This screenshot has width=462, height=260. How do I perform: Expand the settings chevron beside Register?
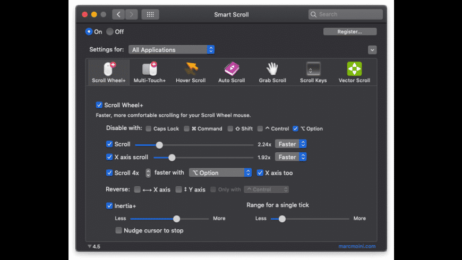point(372,50)
